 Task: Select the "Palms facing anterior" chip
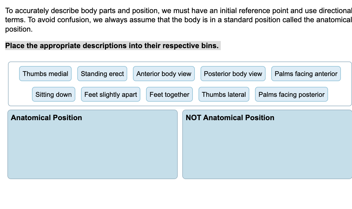click(x=306, y=73)
